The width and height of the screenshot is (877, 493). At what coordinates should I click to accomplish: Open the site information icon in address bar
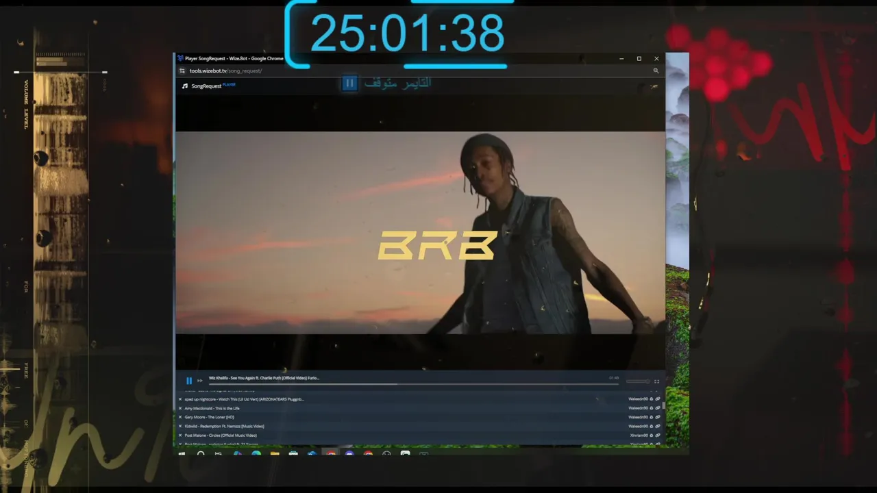click(x=182, y=71)
